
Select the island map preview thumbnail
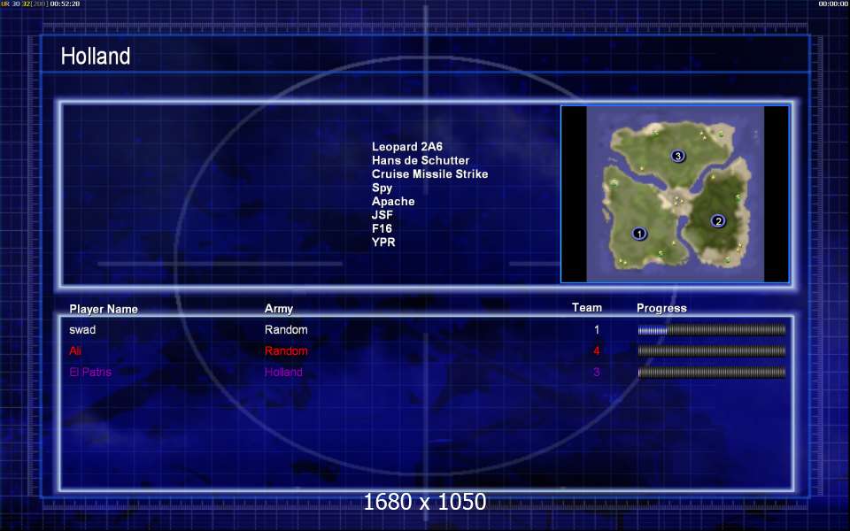(x=675, y=194)
